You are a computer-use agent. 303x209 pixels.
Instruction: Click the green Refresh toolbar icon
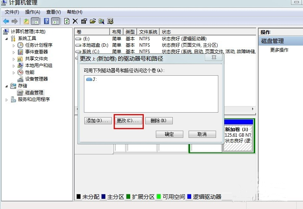(x=67, y=21)
